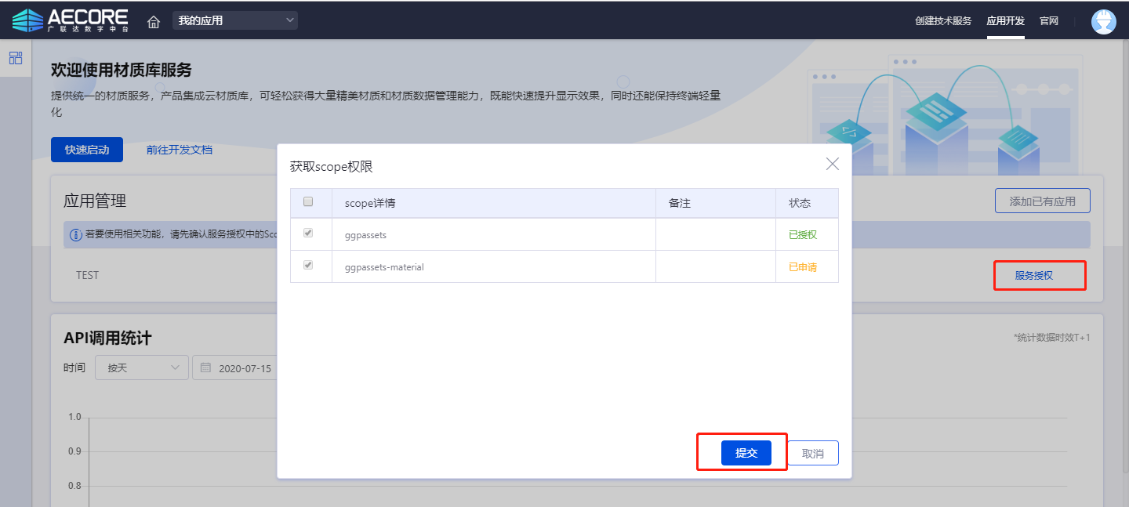This screenshot has width=1129, height=507.
Task: Click the home icon in header
Action: point(154,21)
